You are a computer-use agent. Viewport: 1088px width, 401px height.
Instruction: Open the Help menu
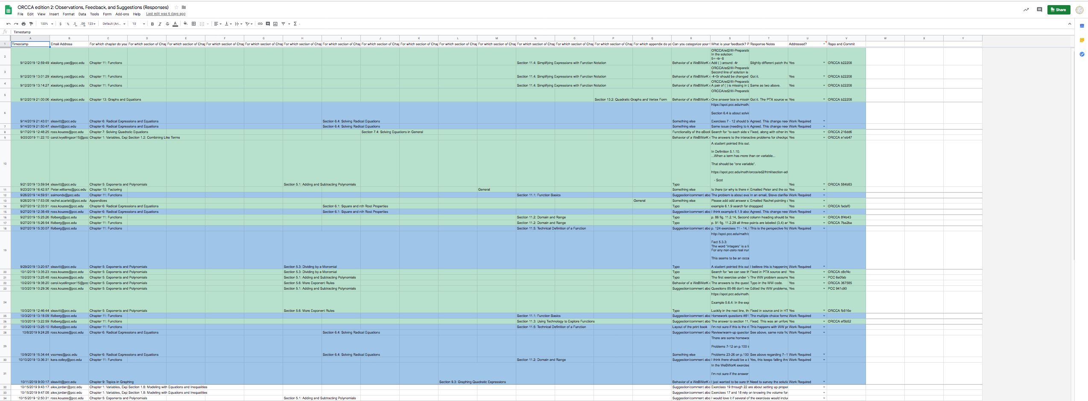pyautogui.click(x=137, y=14)
